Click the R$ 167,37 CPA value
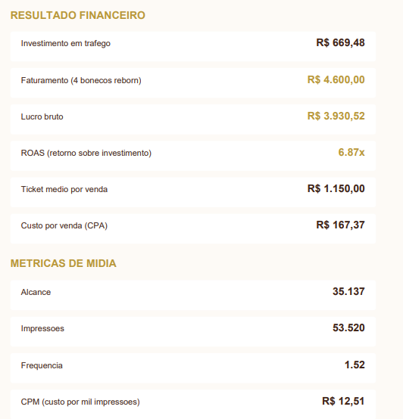The width and height of the screenshot is (403, 419). tap(340, 225)
